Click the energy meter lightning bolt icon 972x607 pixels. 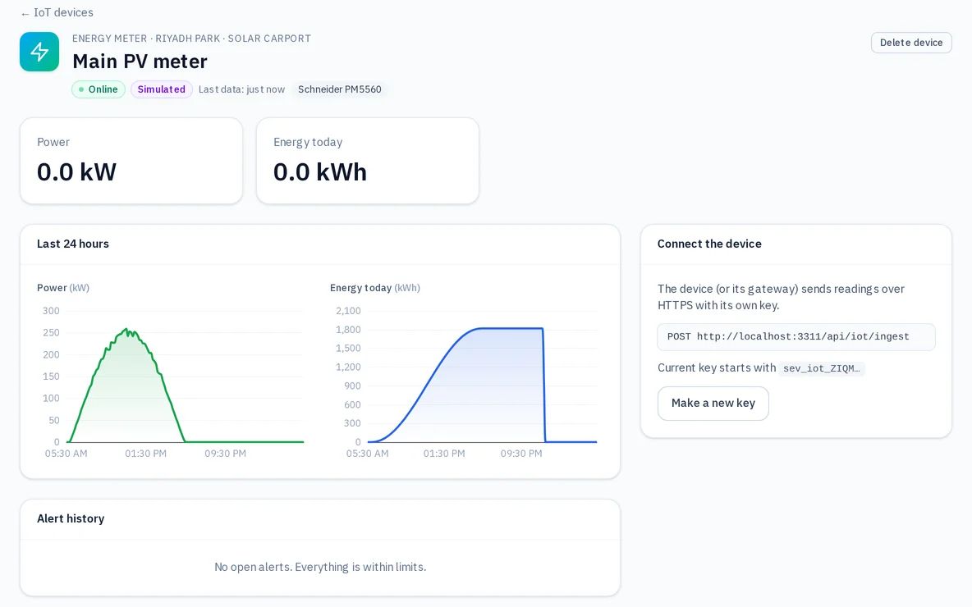[39, 52]
